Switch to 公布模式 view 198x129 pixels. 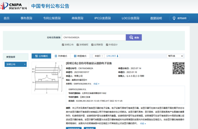41,56
